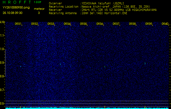Click the 0940 time marker
This screenshot has height=109, width=171.
tap(165, 24)
